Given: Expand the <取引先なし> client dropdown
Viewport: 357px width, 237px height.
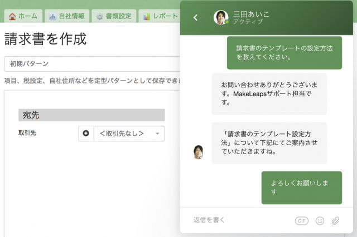Looking at the screenshot, I should [129, 134].
